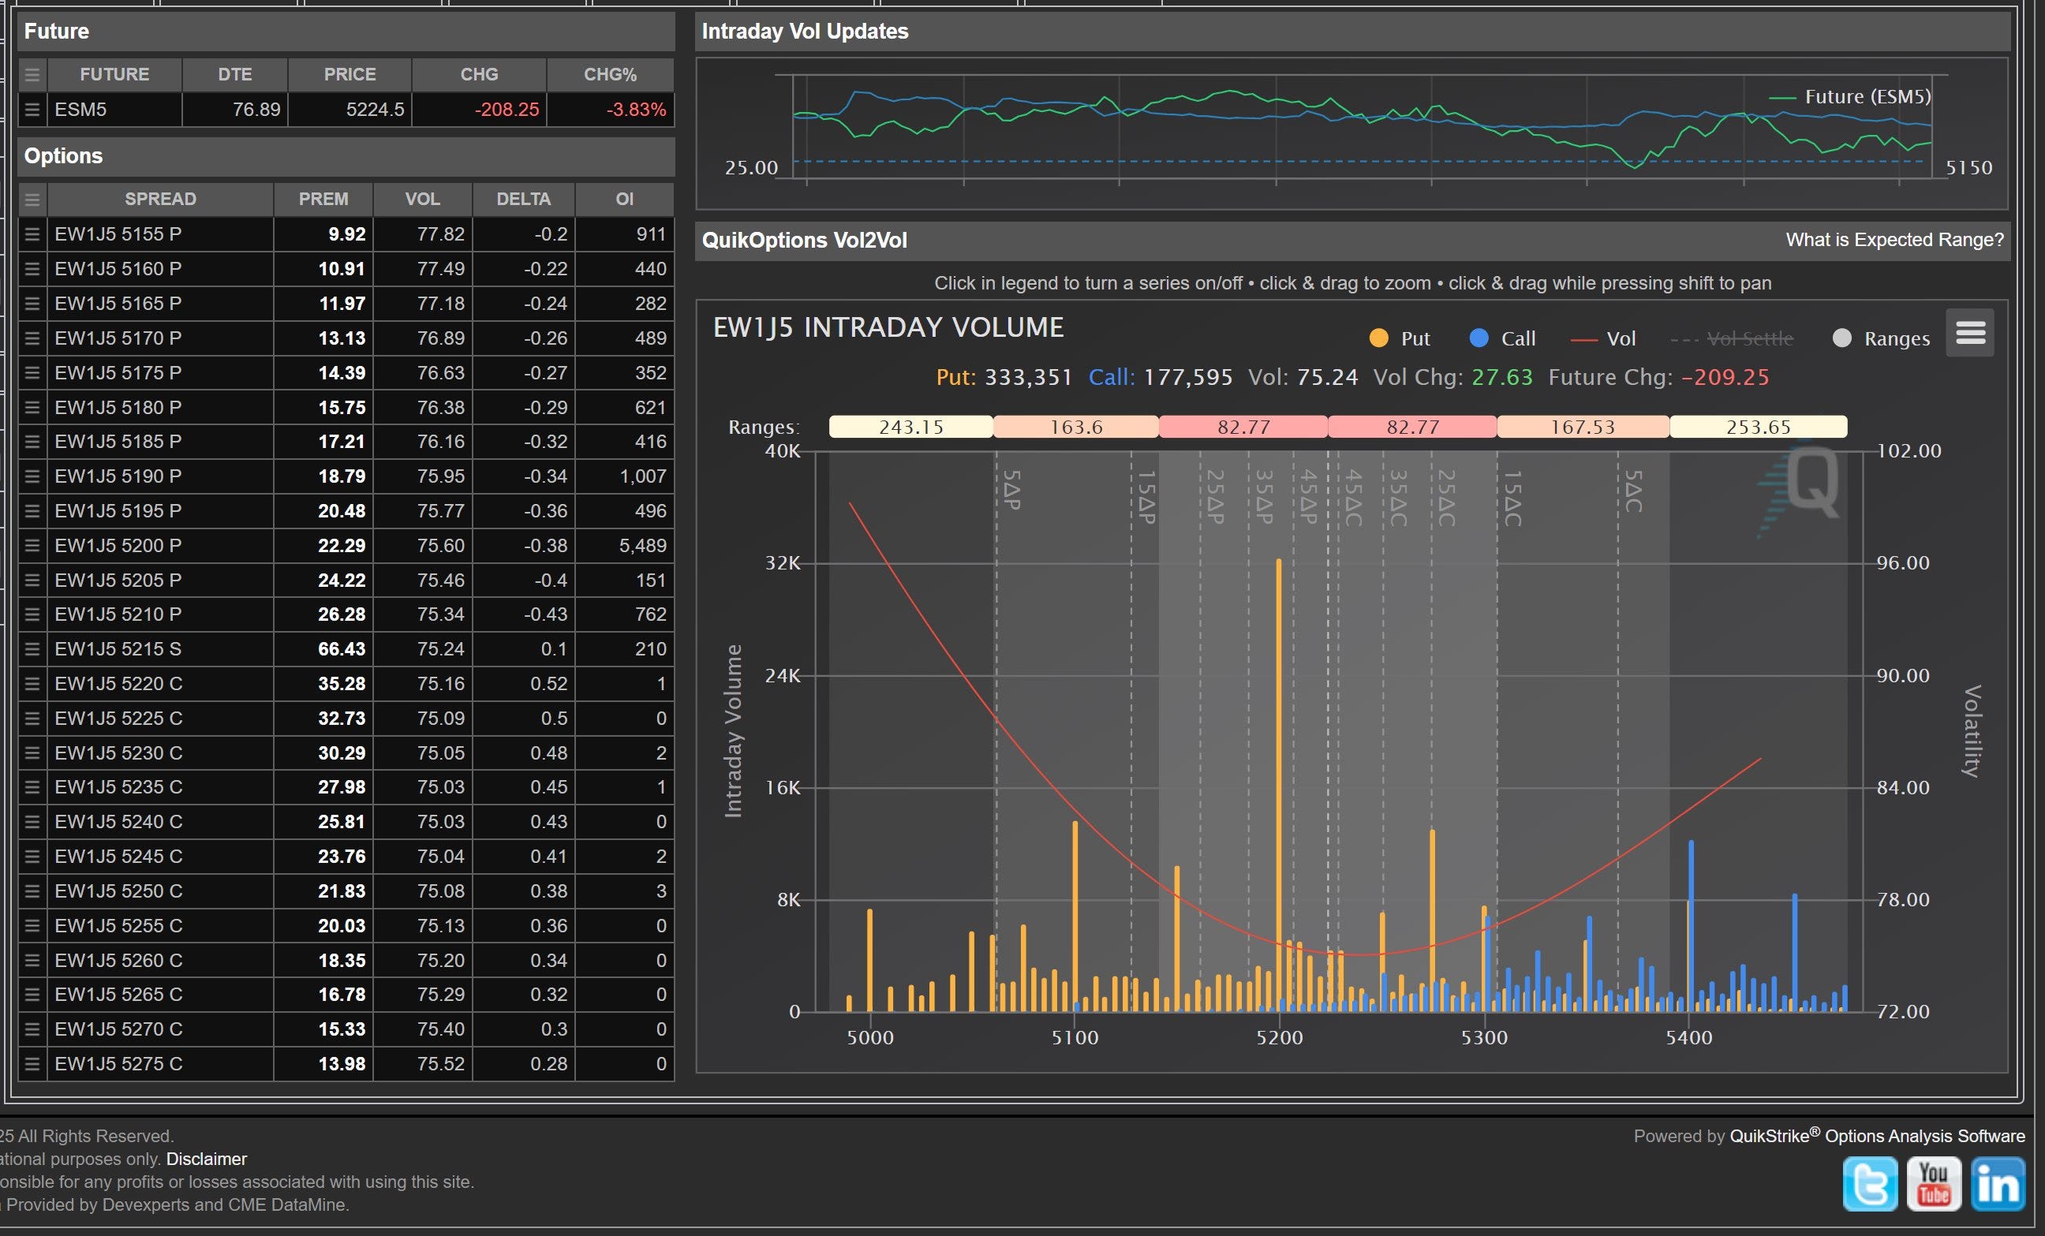Image resolution: width=2045 pixels, height=1236 pixels.
Task: Open row menu for EW1J5 5155 P
Action: coord(32,234)
